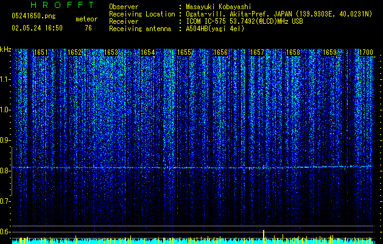Click the kHz axis unit label
383x244 pixels.
5,49
